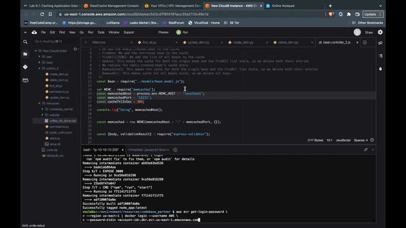Open the freeCodeCamp bookmark
406x228 pixels.
pos(41,23)
